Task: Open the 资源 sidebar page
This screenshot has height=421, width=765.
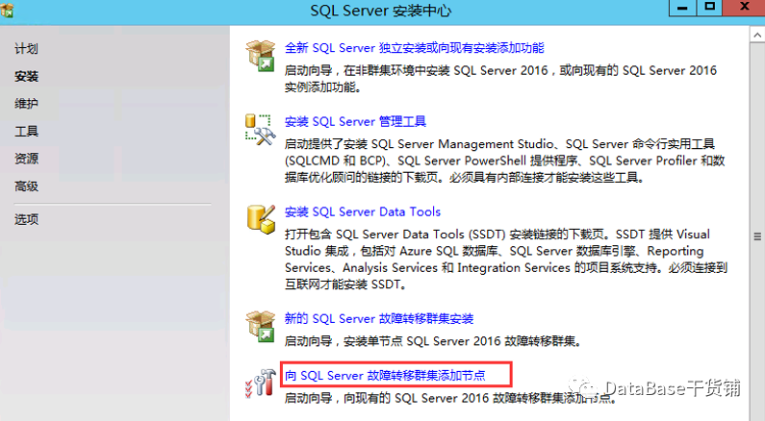Action: pos(26,159)
